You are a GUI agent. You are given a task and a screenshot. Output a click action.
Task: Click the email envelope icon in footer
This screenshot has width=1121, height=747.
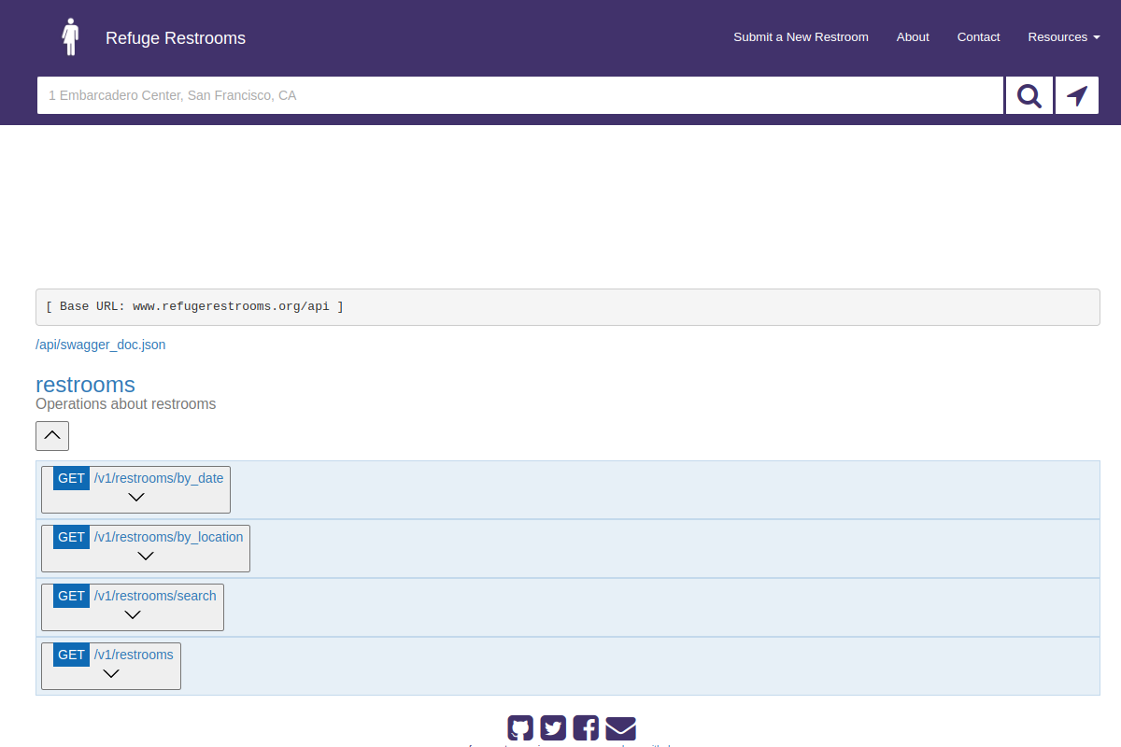coord(620,728)
